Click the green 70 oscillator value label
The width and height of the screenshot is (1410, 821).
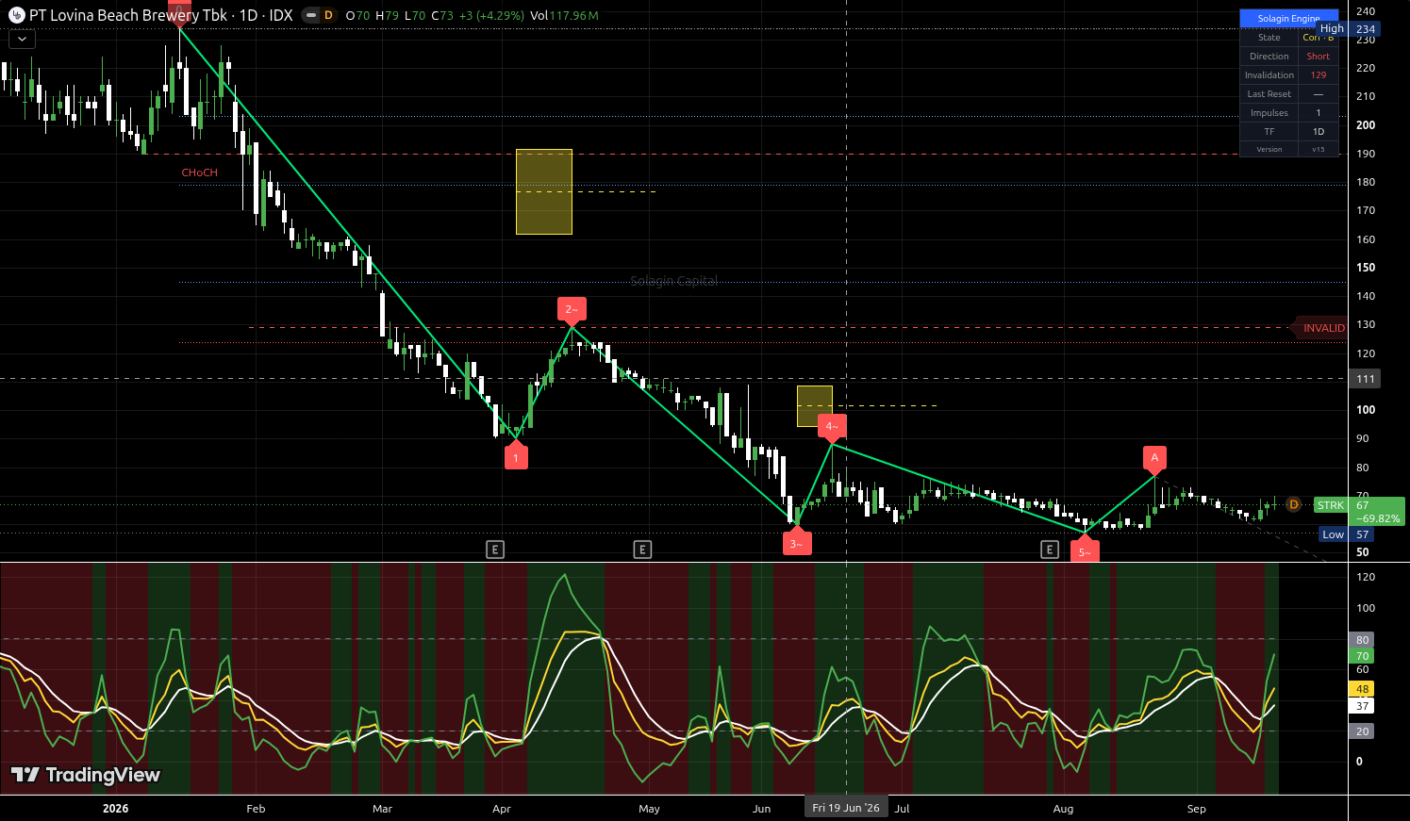[x=1363, y=656]
